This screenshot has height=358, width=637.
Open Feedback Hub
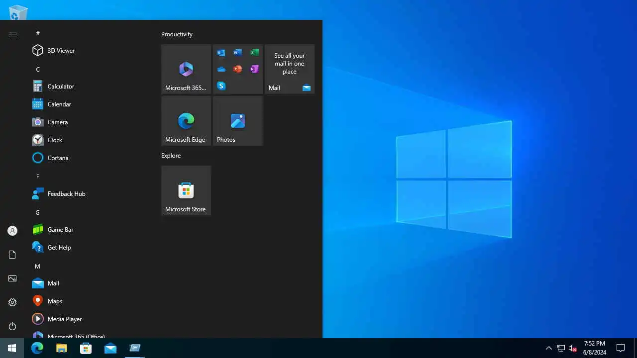(x=91, y=193)
